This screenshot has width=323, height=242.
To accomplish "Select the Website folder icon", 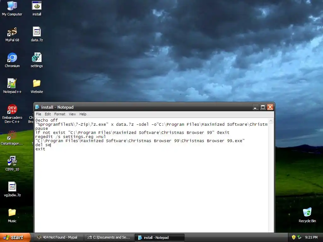I will pos(37,86).
